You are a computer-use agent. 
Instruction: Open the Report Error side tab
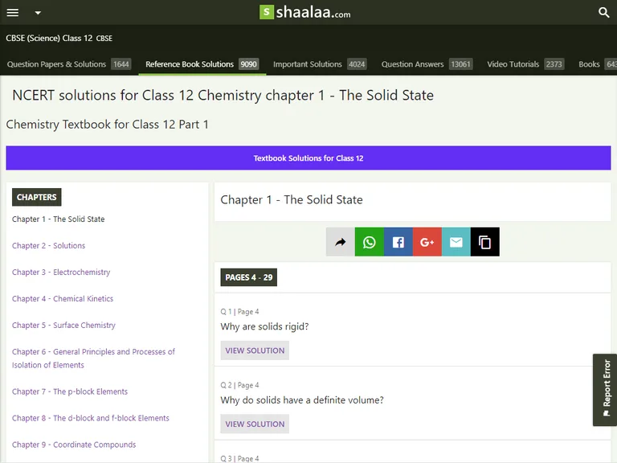[606, 390]
